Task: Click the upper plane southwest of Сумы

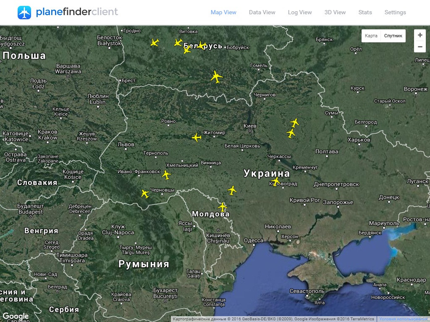Action: 294,123
